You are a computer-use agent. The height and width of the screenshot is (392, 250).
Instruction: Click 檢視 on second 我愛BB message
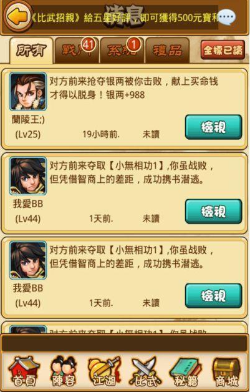(x=214, y=296)
